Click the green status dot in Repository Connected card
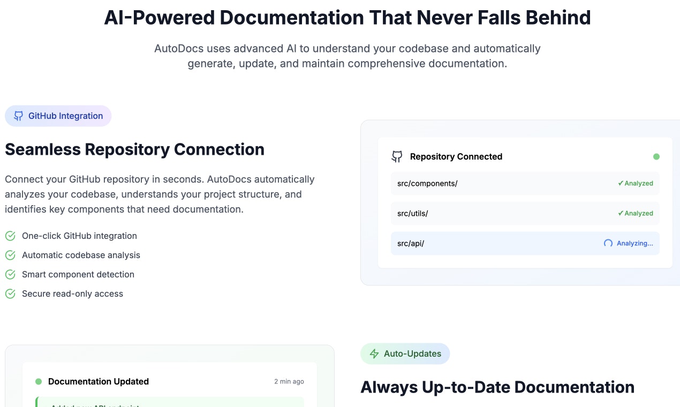The height and width of the screenshot is (407, 680). (x=656, y=156)
